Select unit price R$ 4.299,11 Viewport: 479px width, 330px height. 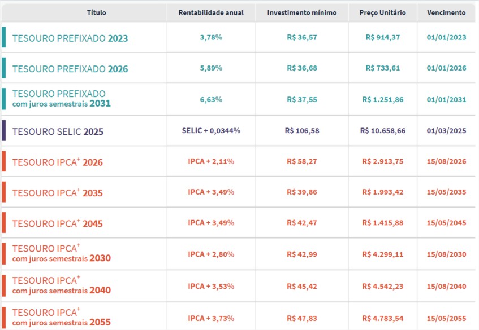[x=382, y=254]
